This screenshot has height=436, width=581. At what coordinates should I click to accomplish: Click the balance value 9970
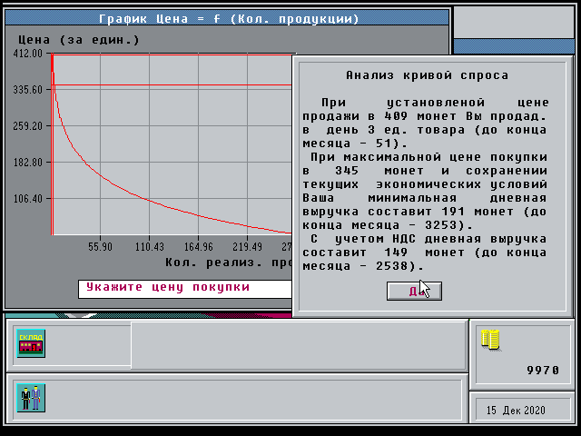click(x=543, y=370)
